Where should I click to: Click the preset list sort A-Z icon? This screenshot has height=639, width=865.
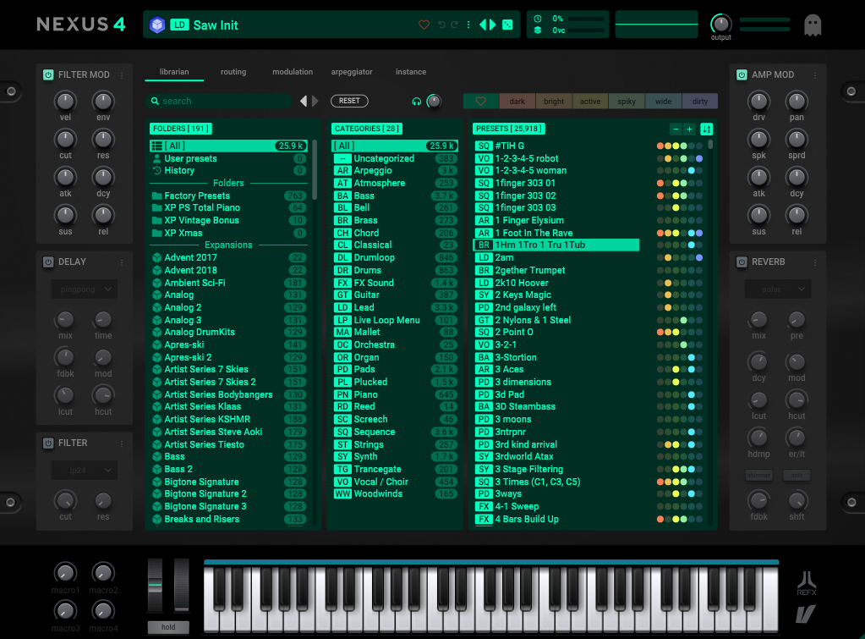point(707,129)
